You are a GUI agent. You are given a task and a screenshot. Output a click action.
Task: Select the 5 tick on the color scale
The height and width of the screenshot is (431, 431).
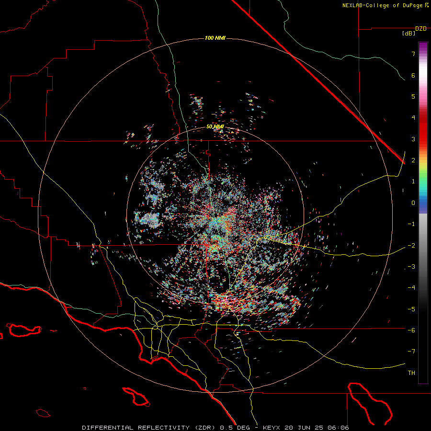point(413,96)
